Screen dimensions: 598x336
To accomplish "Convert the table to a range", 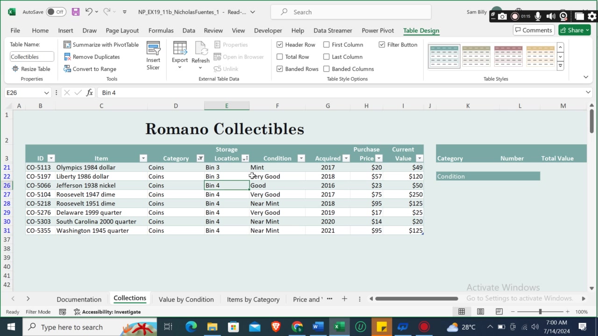I will click(x=90, y=69).
